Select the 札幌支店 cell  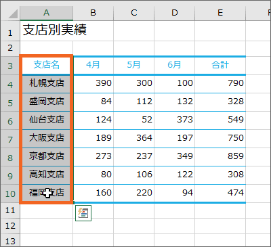(46, 84)
